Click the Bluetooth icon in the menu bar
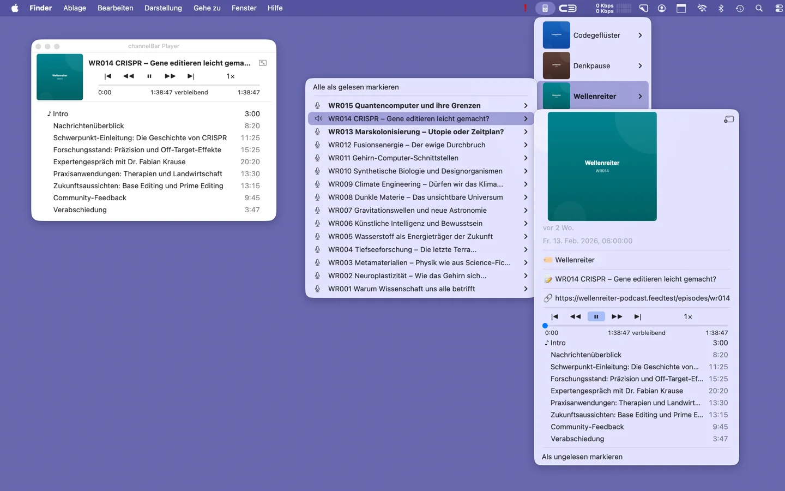The height and width of the screenshot is (491, 785). [721, 8]
